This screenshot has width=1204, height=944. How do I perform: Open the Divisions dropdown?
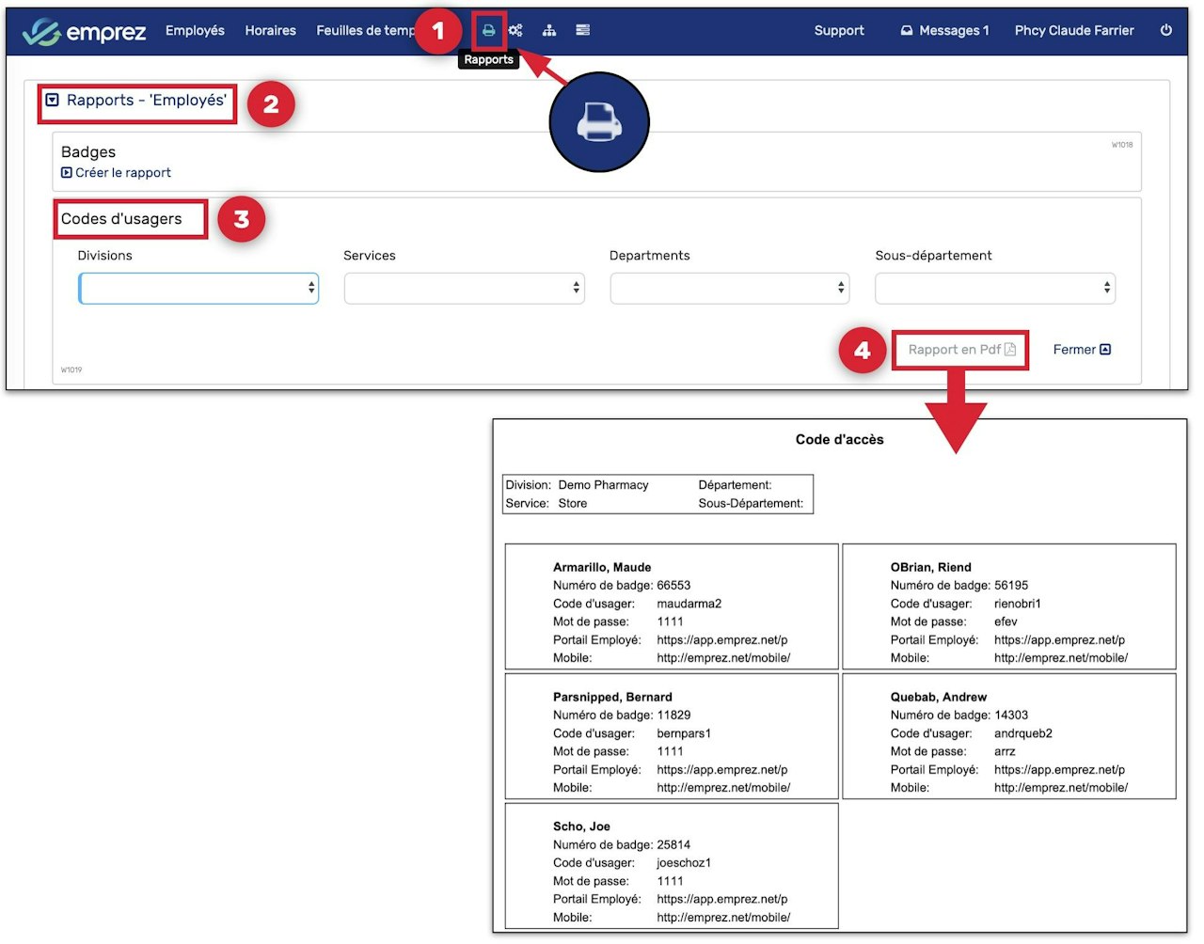(x=198, y=289)
